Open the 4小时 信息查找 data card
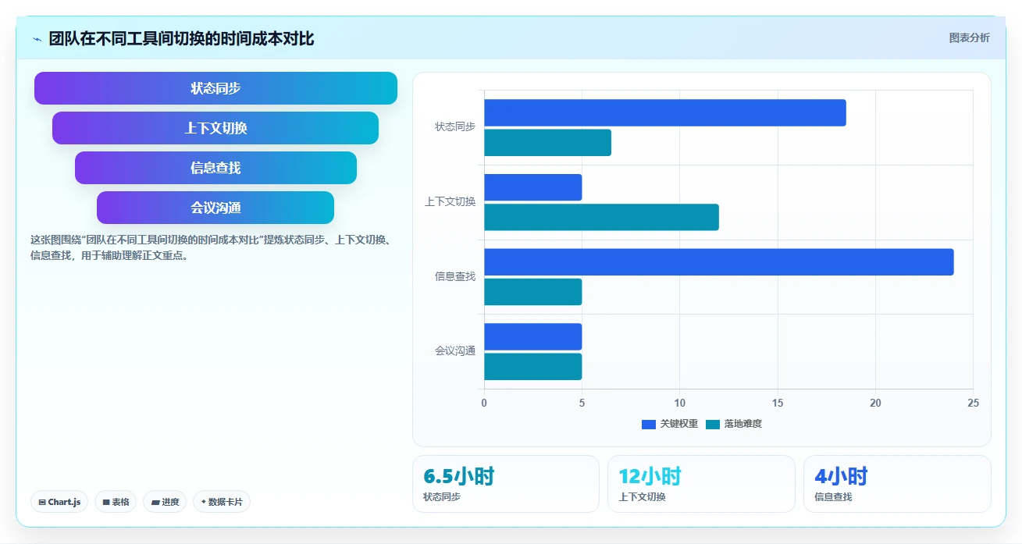The height and width of the screenshot is (544, 1022). pos(897,484)
